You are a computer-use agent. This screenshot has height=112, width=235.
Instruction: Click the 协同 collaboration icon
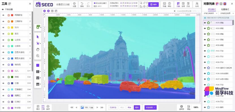coord(197,5)
